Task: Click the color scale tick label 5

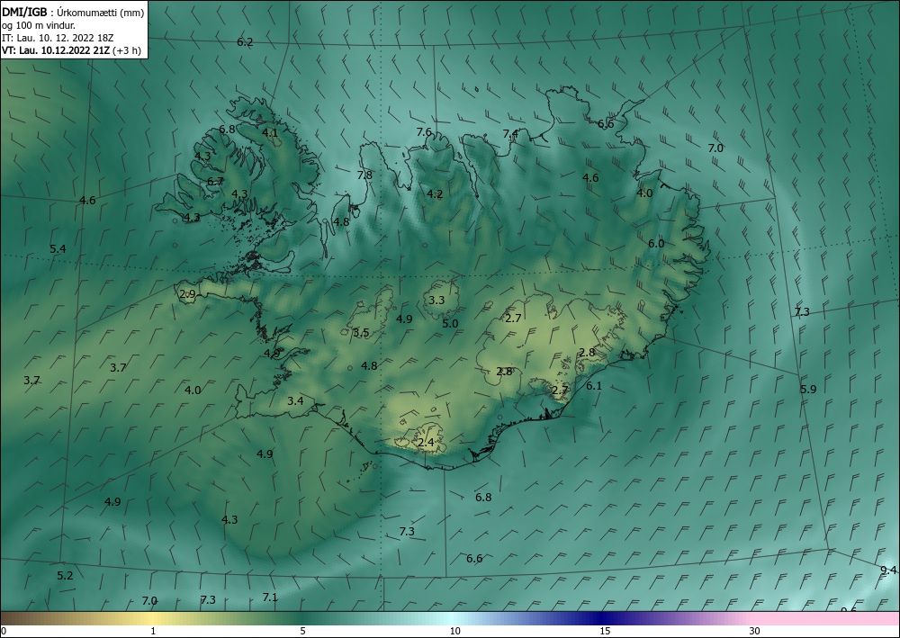Action: tap(302, 632)
